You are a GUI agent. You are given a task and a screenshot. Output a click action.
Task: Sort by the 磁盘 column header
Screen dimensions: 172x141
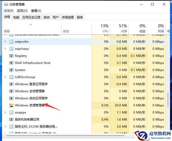[x=138, y=29]
